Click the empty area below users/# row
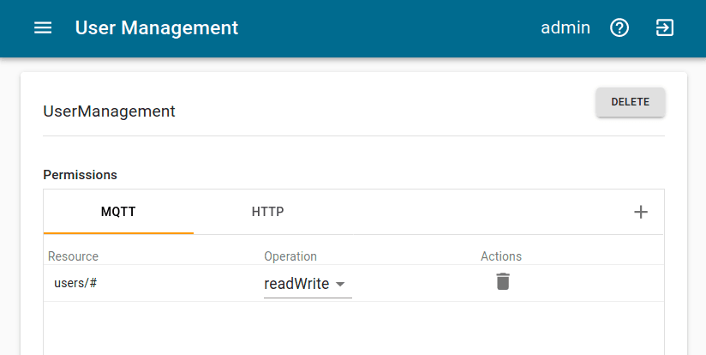This screenshot has width=706, height=355. pyautogui.click(x=354, y=328)
